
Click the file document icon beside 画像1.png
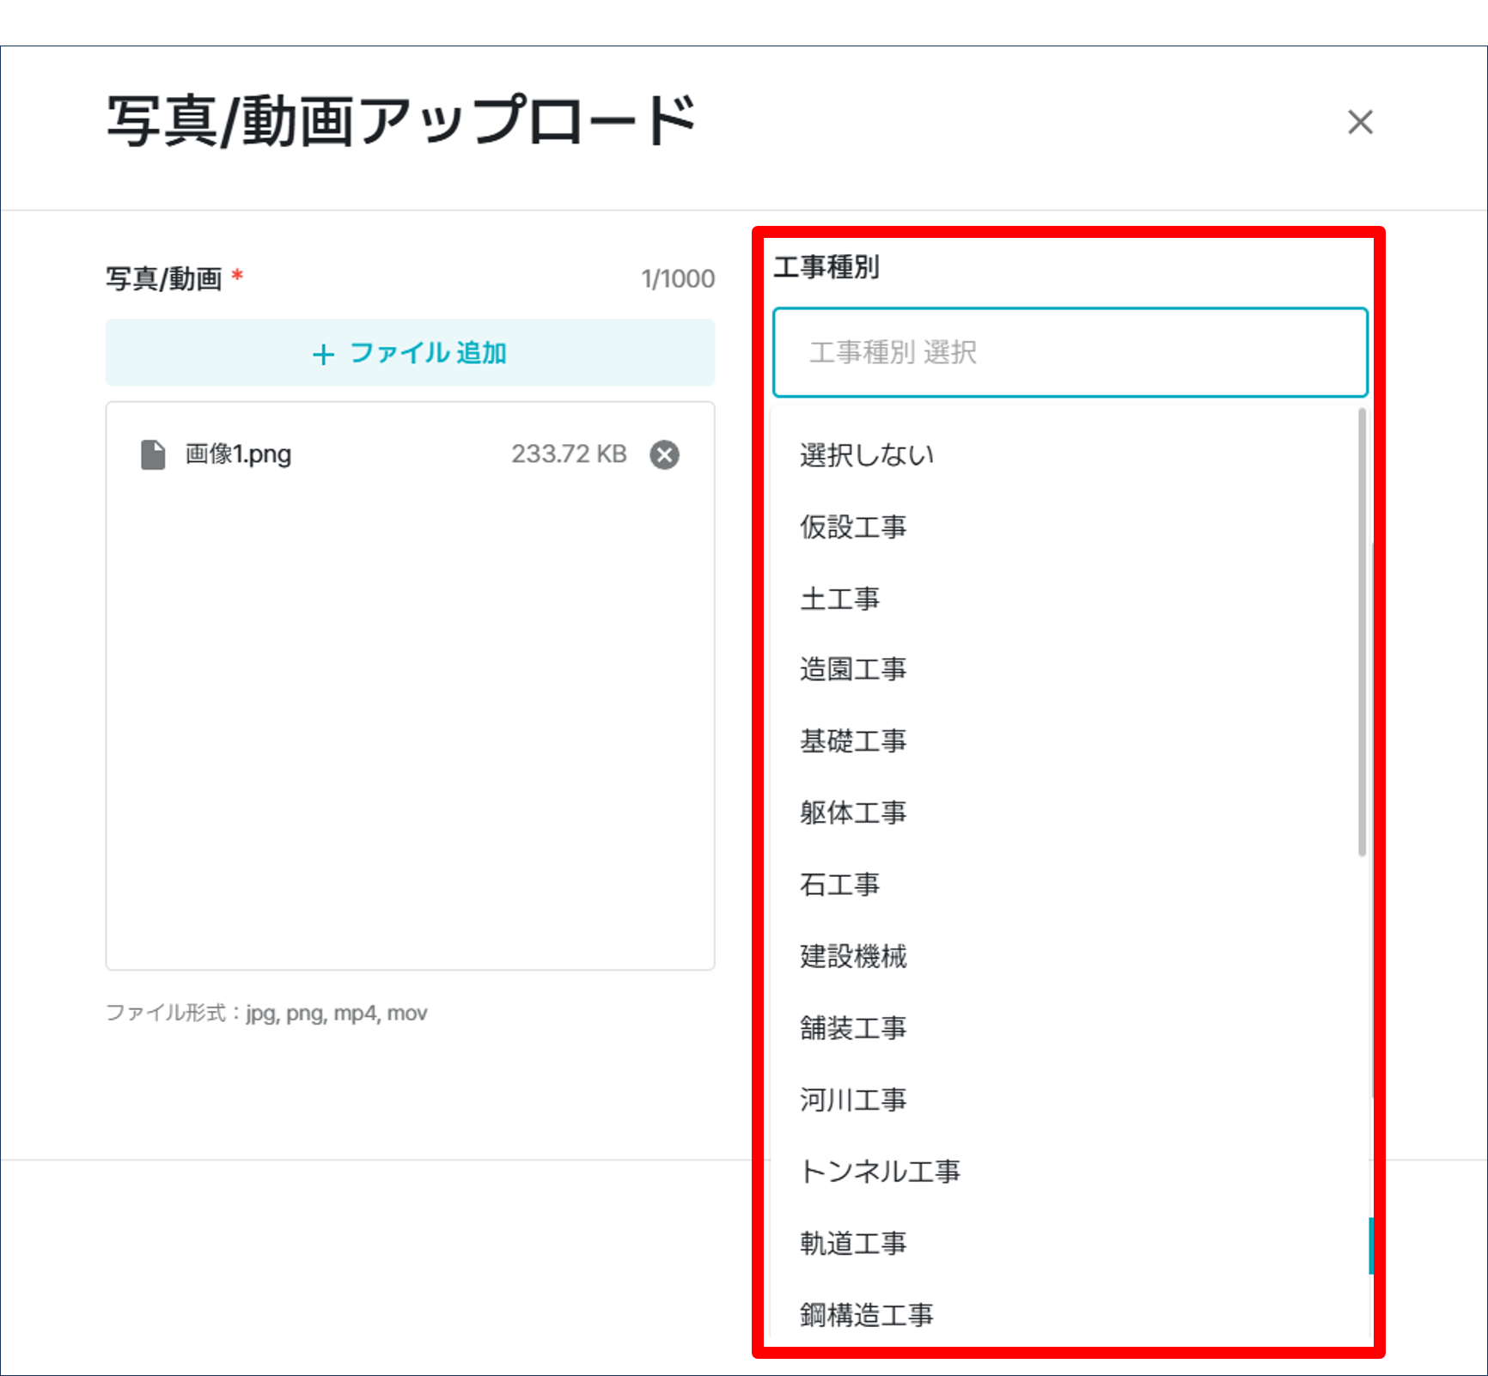click(x=152, y=454)
